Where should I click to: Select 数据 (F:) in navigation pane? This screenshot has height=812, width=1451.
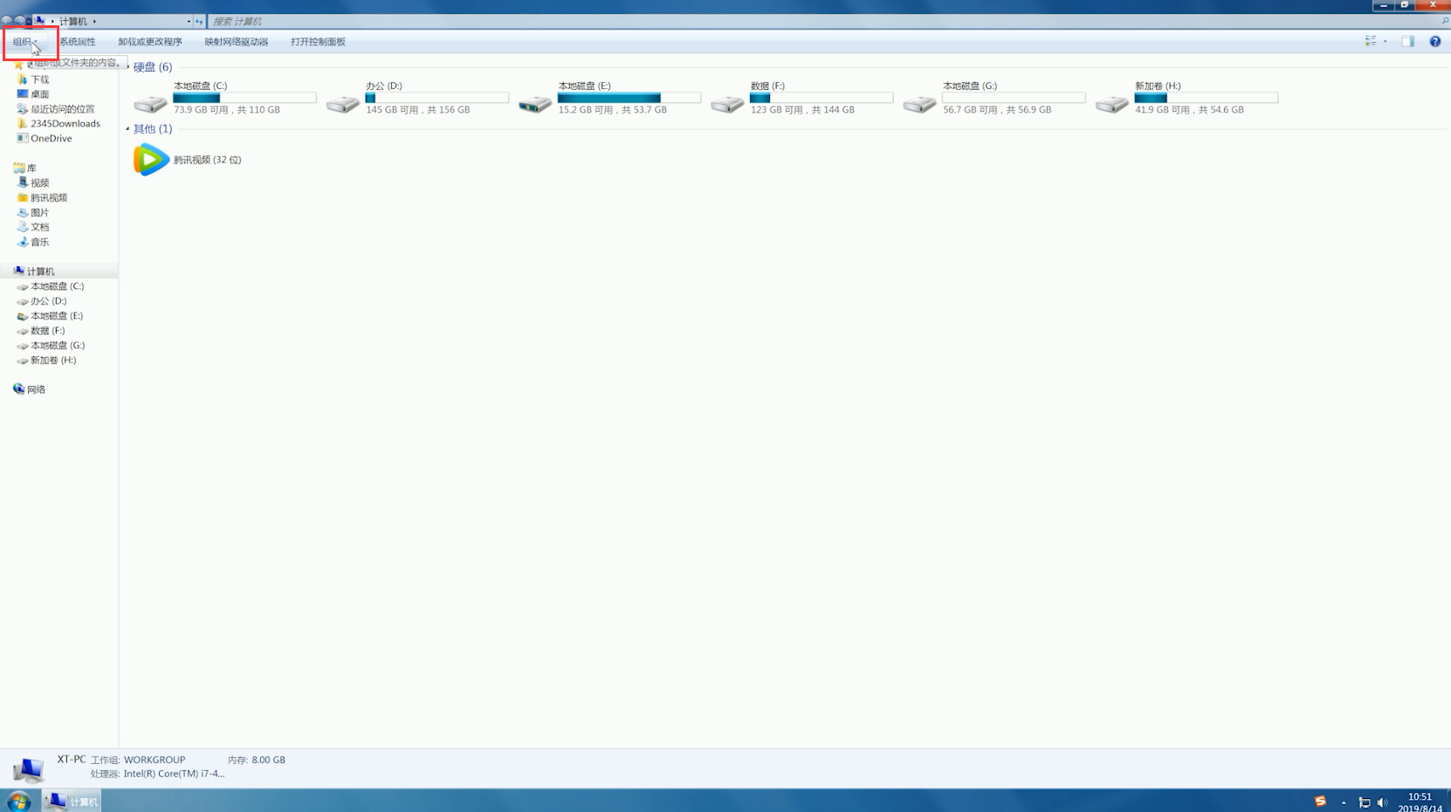point(47,331)
